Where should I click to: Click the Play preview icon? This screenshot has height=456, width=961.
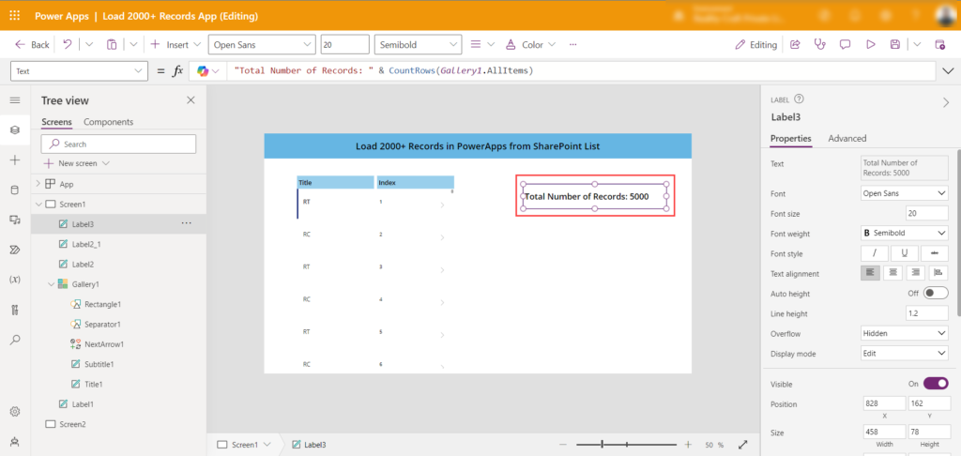tap(870, 44)
